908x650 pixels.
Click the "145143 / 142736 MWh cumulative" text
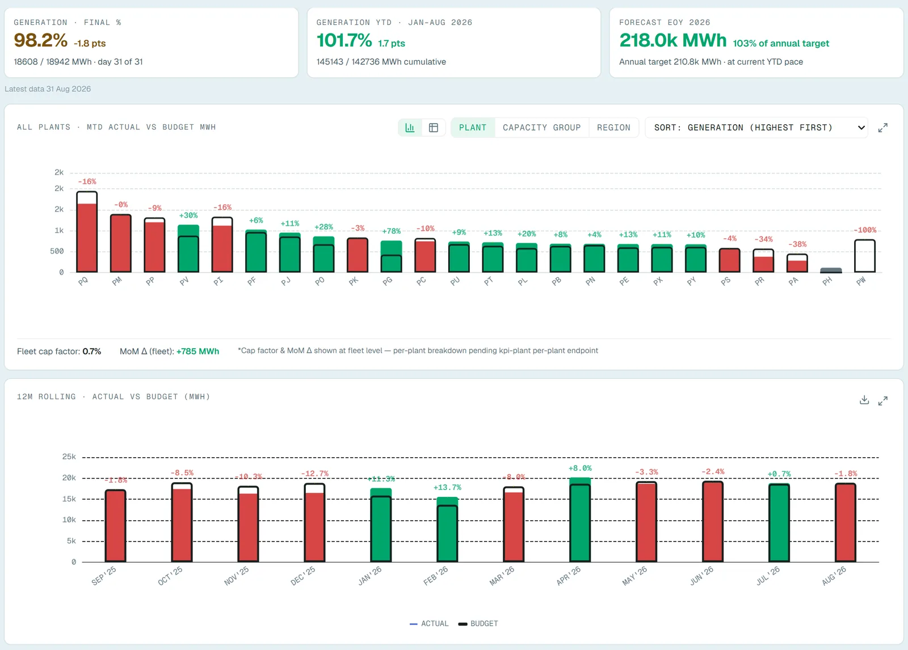tap(381, 62)
